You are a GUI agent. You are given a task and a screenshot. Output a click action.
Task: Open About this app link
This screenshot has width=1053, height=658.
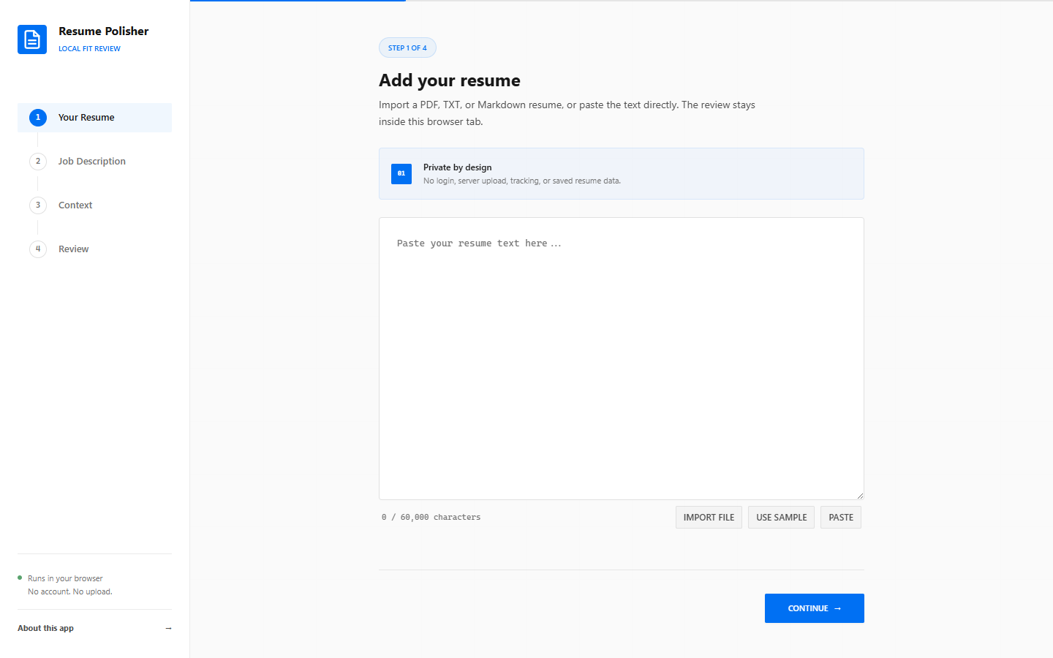click(94, 629)
